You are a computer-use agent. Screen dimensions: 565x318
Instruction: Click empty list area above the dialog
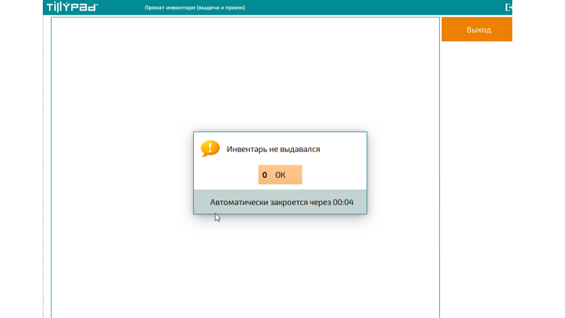tap(244, 76)
